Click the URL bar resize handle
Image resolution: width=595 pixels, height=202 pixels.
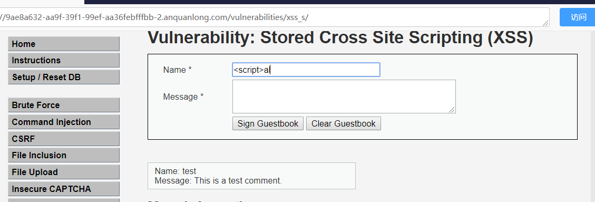[545, 23]
